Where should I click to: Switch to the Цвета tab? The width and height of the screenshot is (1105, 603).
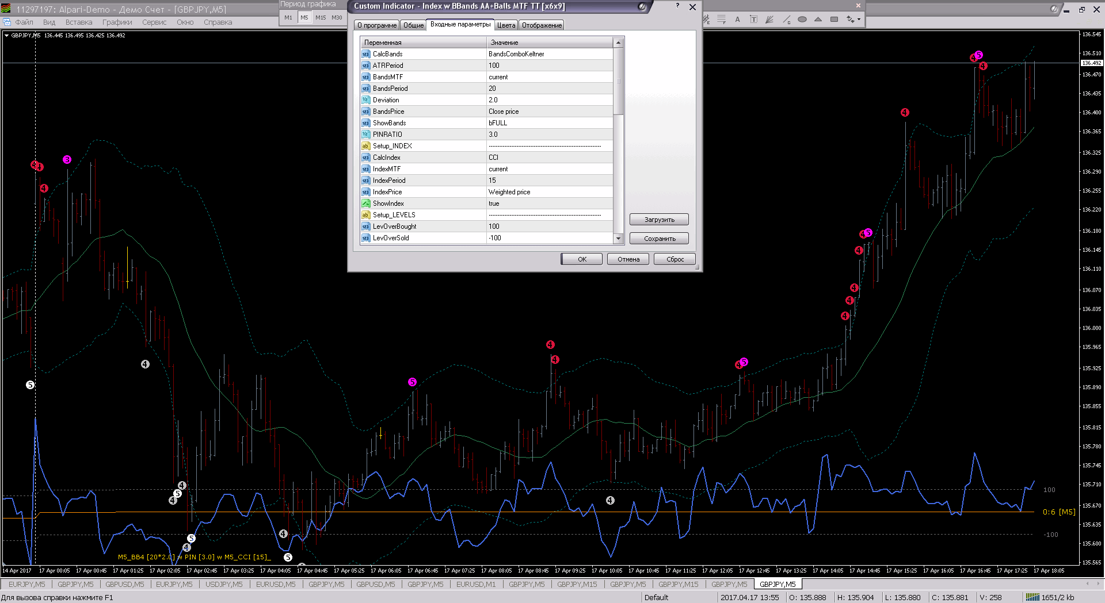506,25
